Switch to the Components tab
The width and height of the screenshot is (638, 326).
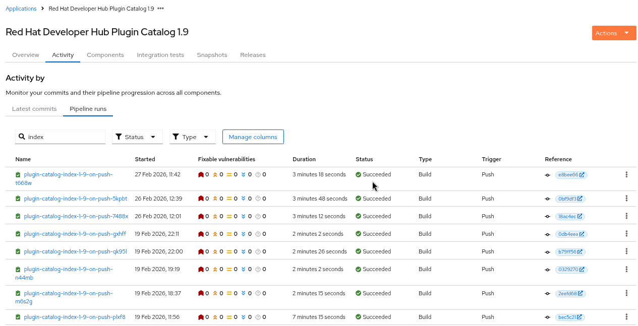(105, 55)
